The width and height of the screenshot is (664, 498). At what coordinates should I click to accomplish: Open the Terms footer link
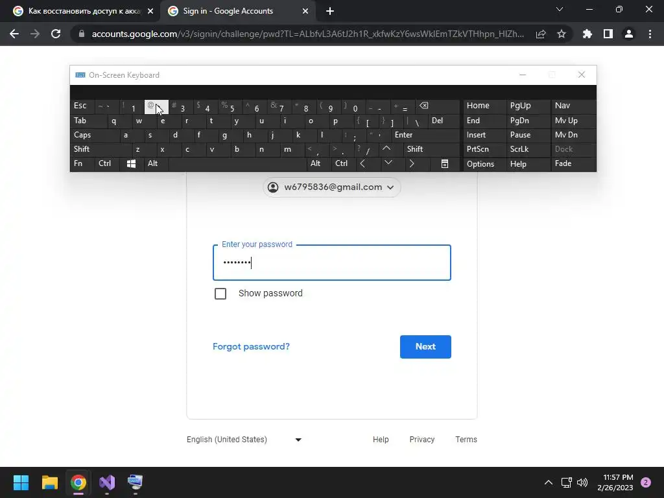[466, 440]
